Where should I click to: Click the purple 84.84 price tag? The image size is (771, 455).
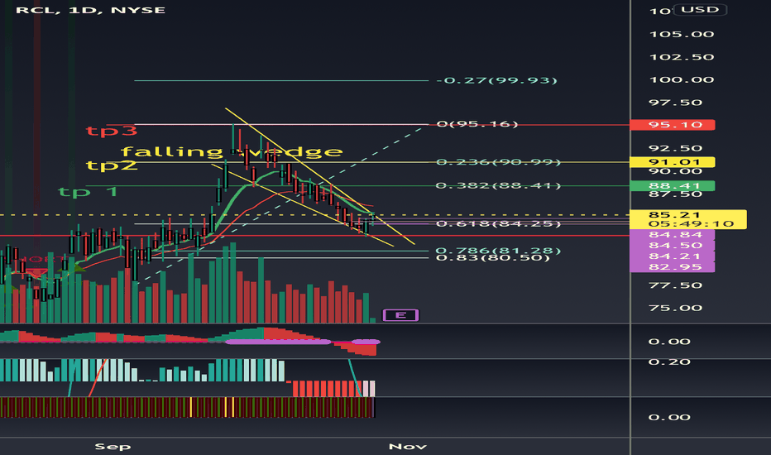[x=673, y=235]
